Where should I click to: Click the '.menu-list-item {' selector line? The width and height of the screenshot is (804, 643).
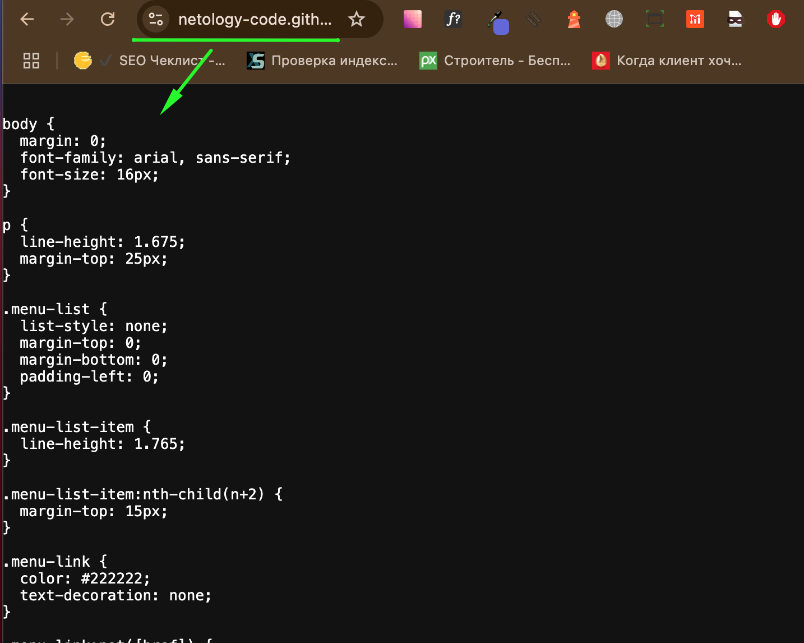click(x=77, y=427)
